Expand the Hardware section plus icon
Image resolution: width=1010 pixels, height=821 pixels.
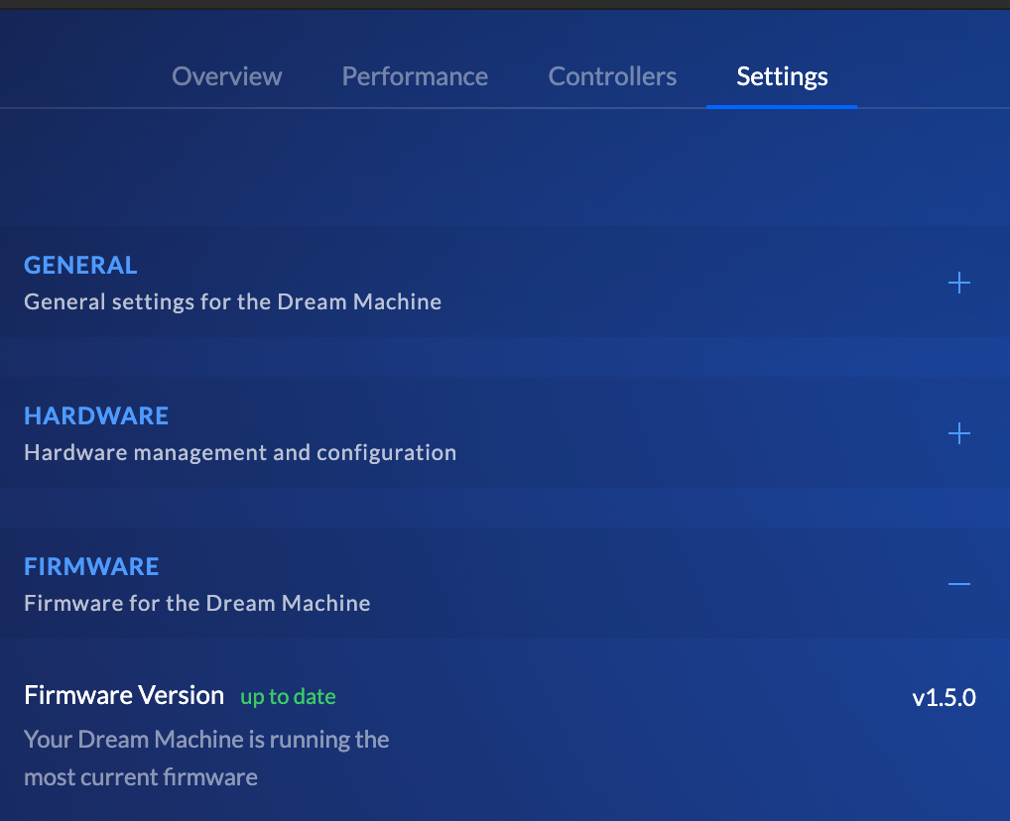(x=958, y=433)
